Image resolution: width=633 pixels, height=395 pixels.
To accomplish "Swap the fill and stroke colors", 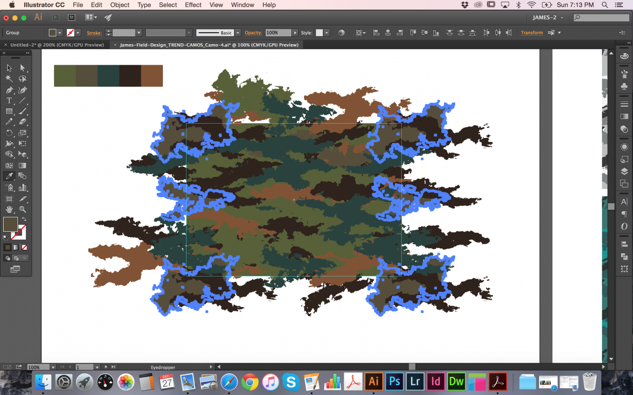I will click(24, 219).
